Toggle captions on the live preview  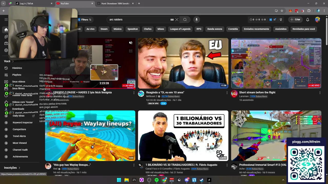click(131, 51)
